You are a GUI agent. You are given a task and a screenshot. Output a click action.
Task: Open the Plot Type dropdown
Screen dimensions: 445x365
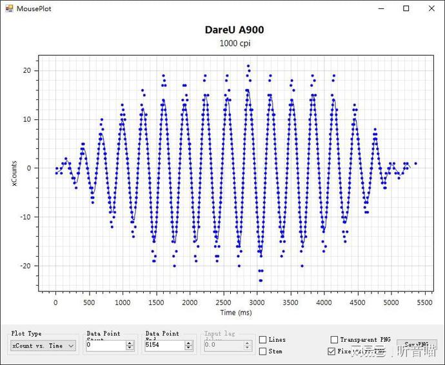coord(43,346)
